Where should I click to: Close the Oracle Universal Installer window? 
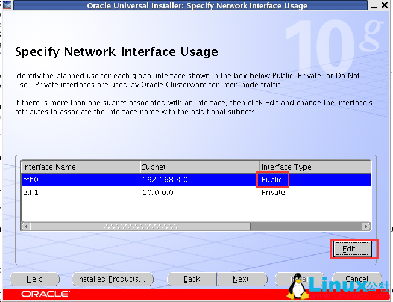point(385,5)
